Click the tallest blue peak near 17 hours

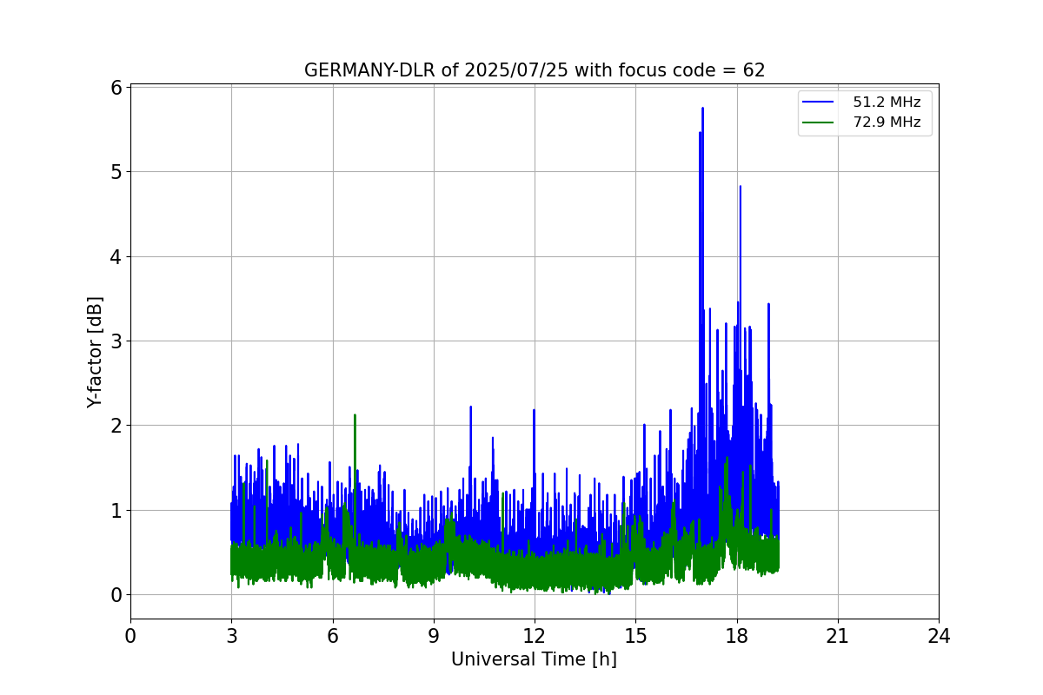tap(702, 109)
